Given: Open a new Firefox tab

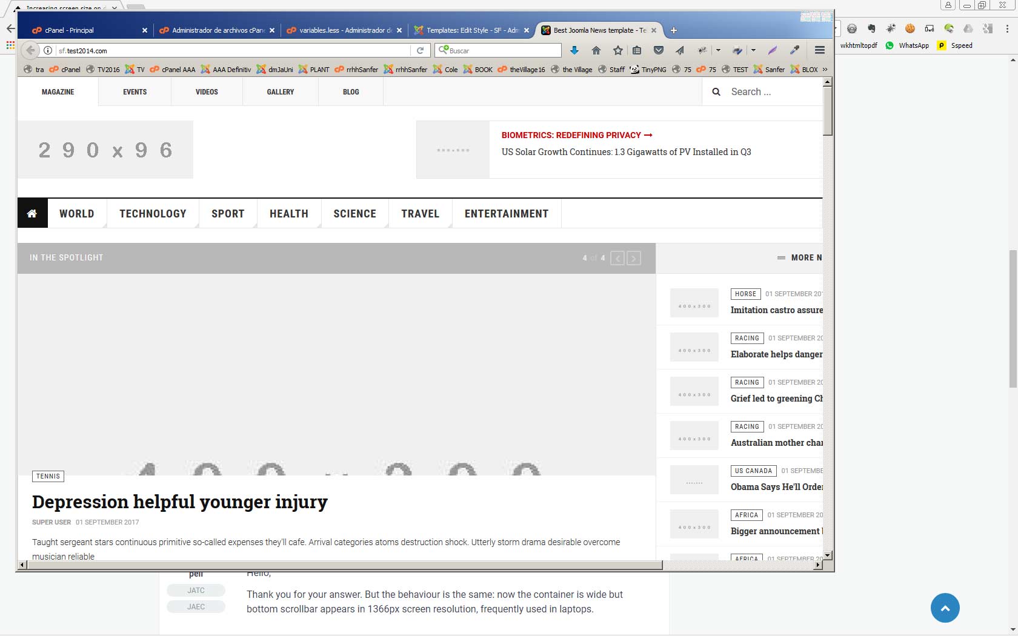Looking at the screenshot, I should [x=673, y=30].
